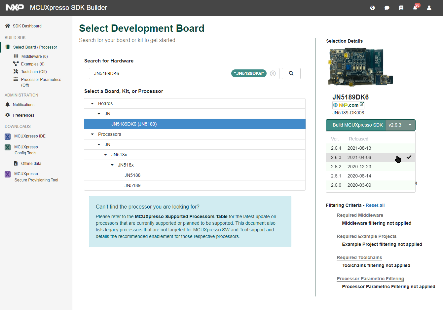
Task: Open the user account icon
Action: (x=429, y=8)
